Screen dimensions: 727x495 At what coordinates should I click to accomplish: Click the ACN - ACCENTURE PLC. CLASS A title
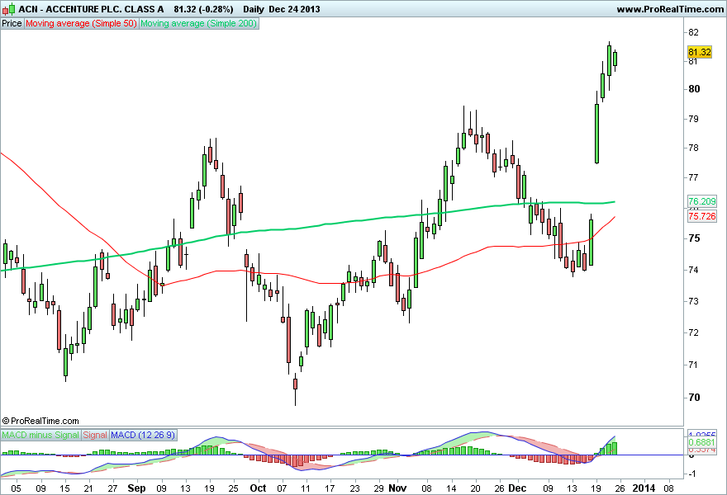coord(92,9)
